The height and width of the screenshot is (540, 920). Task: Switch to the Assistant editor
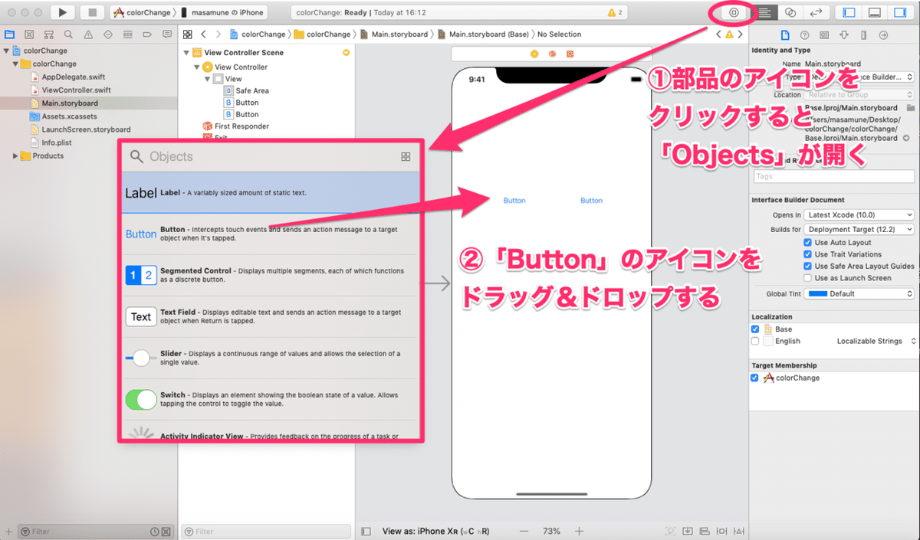790,12
